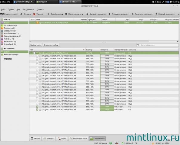This screenshot has width=180, height=145.
Task: Switch to the Общие tab
Action: click(35, 139)
